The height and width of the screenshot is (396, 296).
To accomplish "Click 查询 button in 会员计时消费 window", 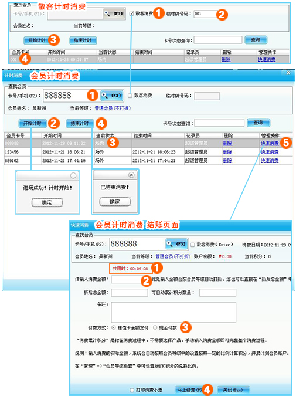I will pos(258,123).
